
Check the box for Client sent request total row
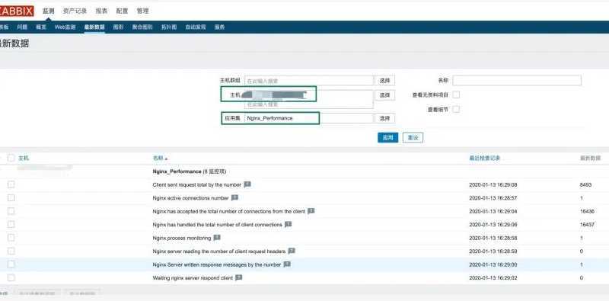click(x=11, y=184)
